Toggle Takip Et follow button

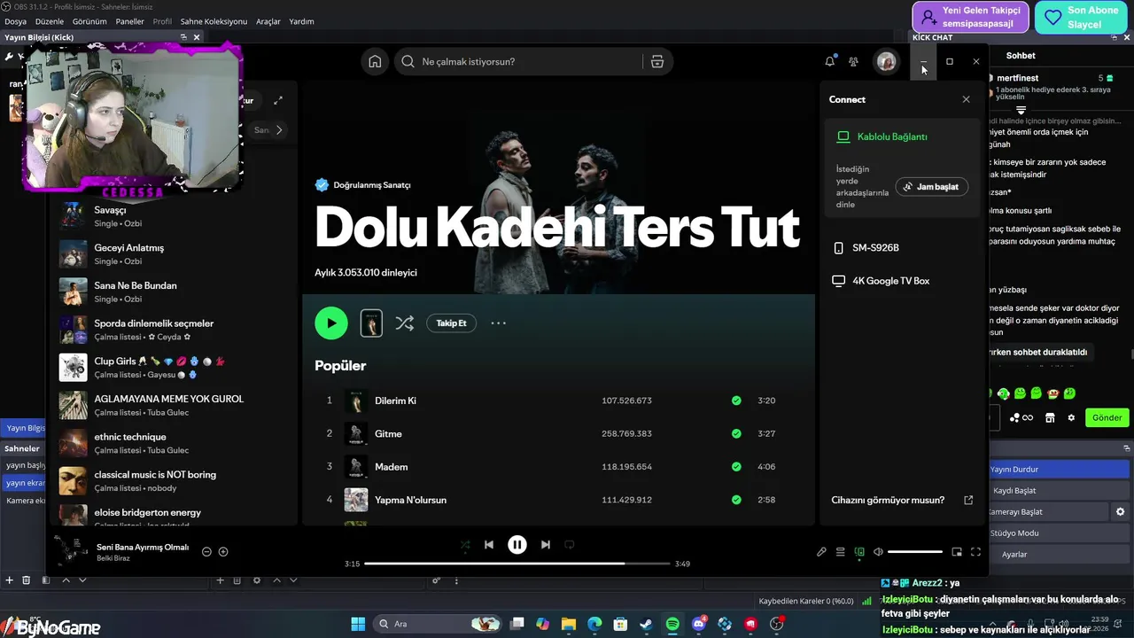pos(451,323)
